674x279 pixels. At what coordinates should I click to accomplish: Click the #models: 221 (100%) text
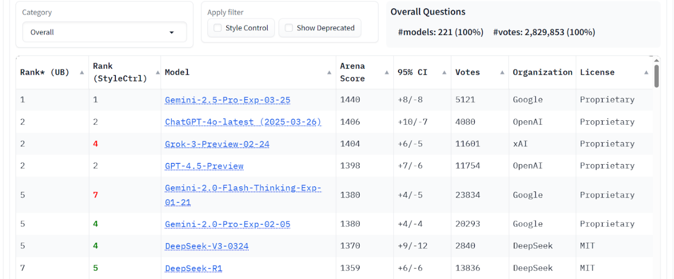click(x=441, y=32)
